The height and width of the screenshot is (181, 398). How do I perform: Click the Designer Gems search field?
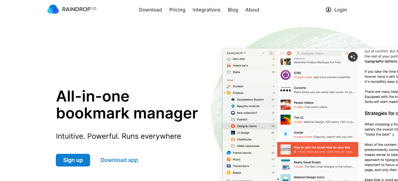click(319, 53)
